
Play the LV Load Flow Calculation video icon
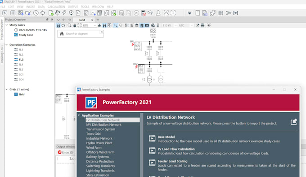(152, 150)
